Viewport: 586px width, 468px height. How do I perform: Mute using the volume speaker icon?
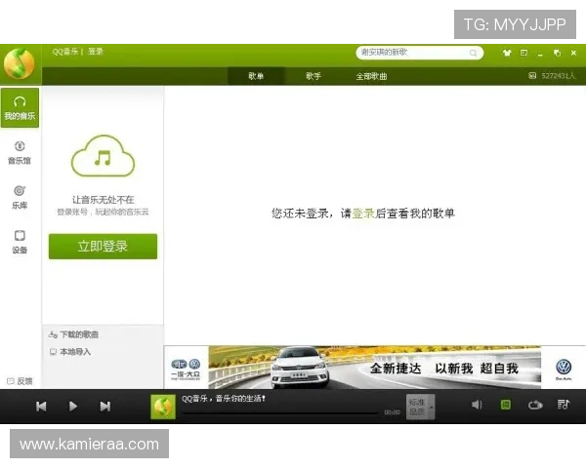point(477,405)
